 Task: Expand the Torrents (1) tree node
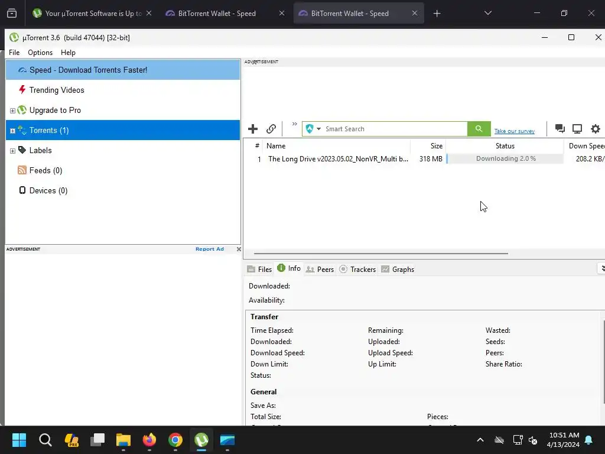point(12,131)
